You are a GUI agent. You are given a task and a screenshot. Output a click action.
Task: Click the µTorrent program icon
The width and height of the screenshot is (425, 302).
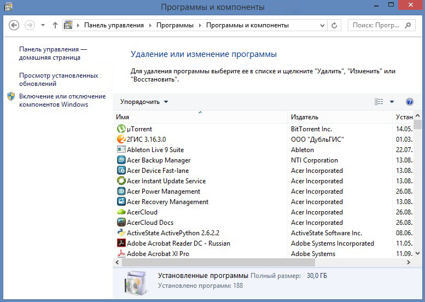(x=121, y=129)
